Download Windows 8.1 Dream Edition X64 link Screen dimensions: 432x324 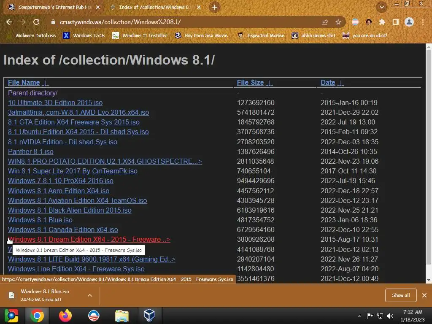[x=89, y=240]
